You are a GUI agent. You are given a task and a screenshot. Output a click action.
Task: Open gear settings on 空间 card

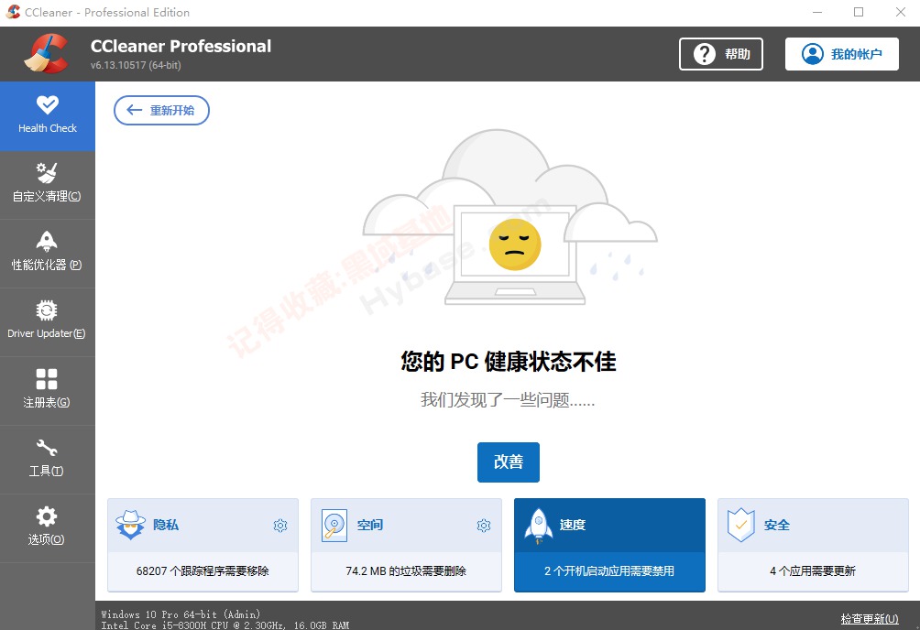pyautogui.click(x=484, y=526)
